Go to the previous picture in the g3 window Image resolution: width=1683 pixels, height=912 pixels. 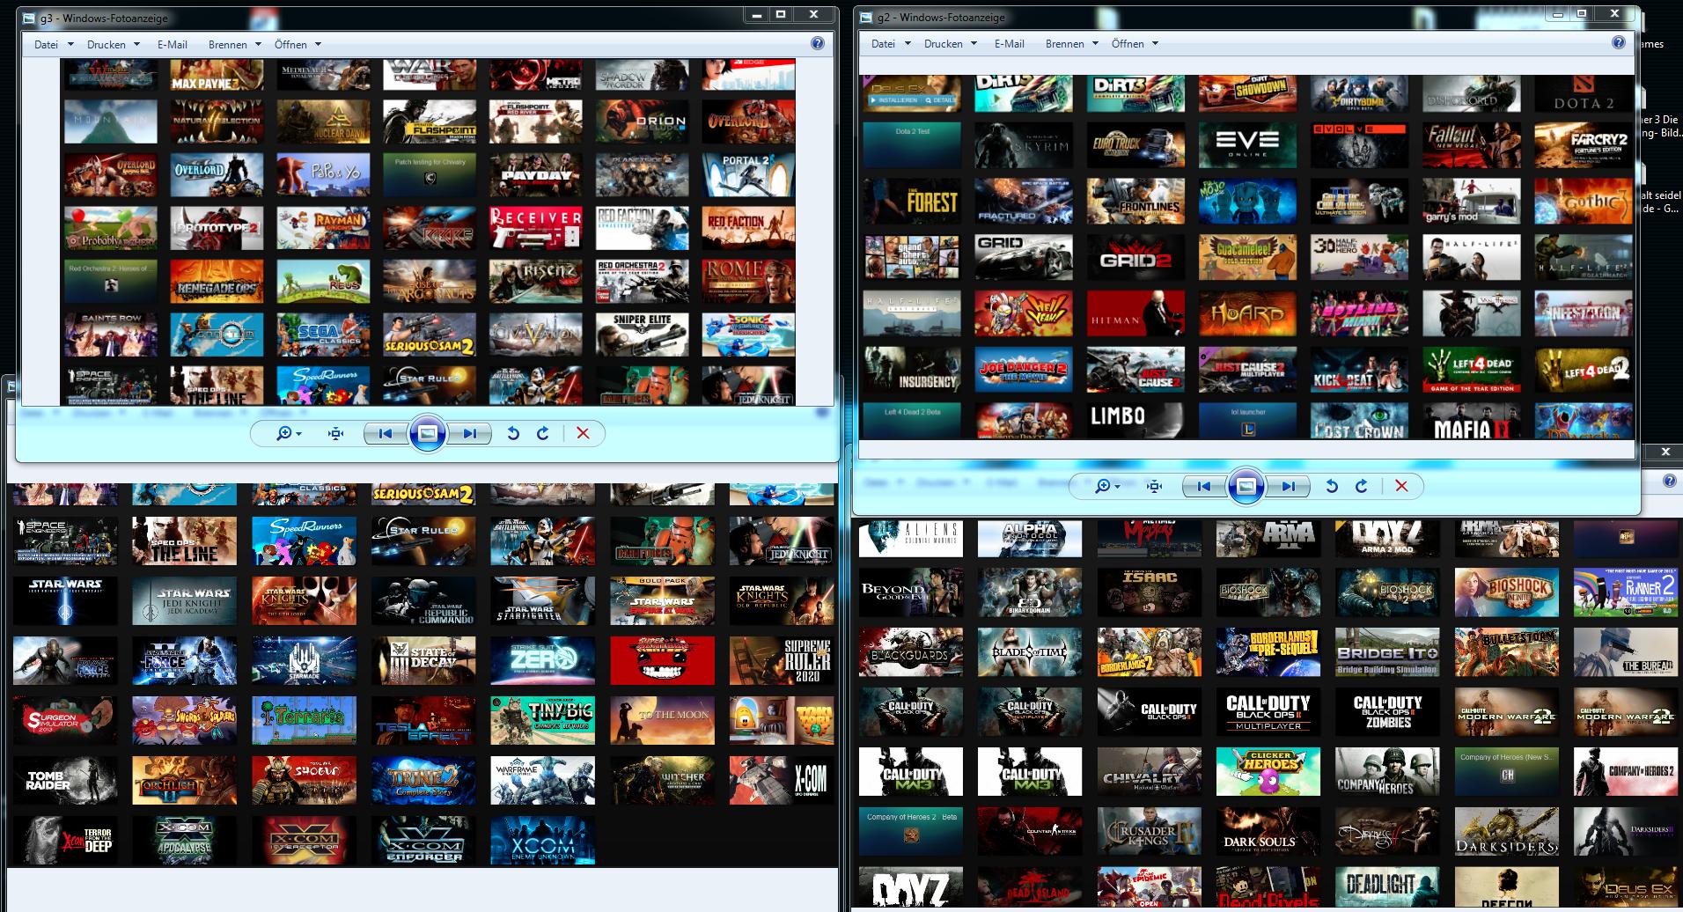pos(385,433)
